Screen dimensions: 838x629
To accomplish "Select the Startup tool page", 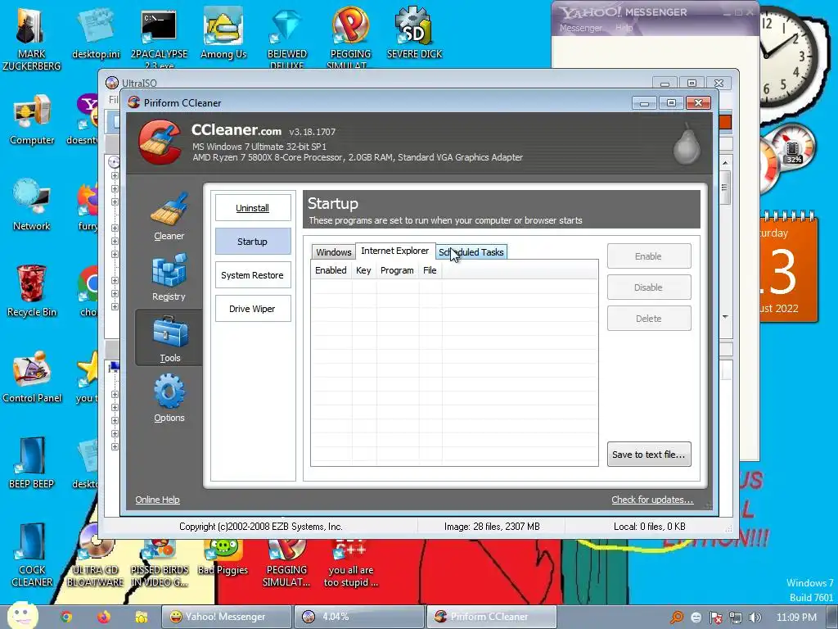I will 253,242.
